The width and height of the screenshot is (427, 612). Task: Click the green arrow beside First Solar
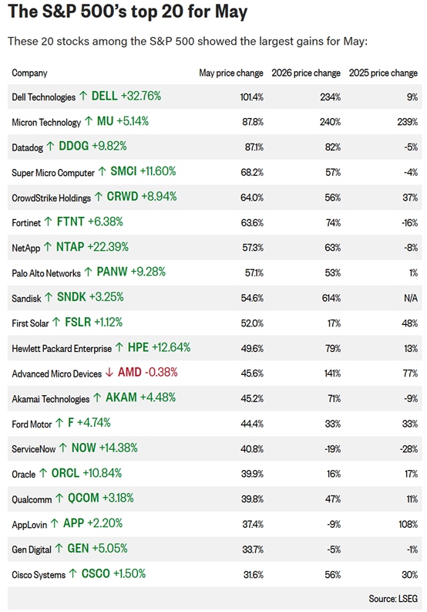pyautogui.click(x=56, y=323)
